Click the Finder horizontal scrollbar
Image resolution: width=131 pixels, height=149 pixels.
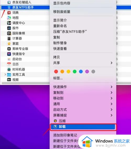(25, 83)
